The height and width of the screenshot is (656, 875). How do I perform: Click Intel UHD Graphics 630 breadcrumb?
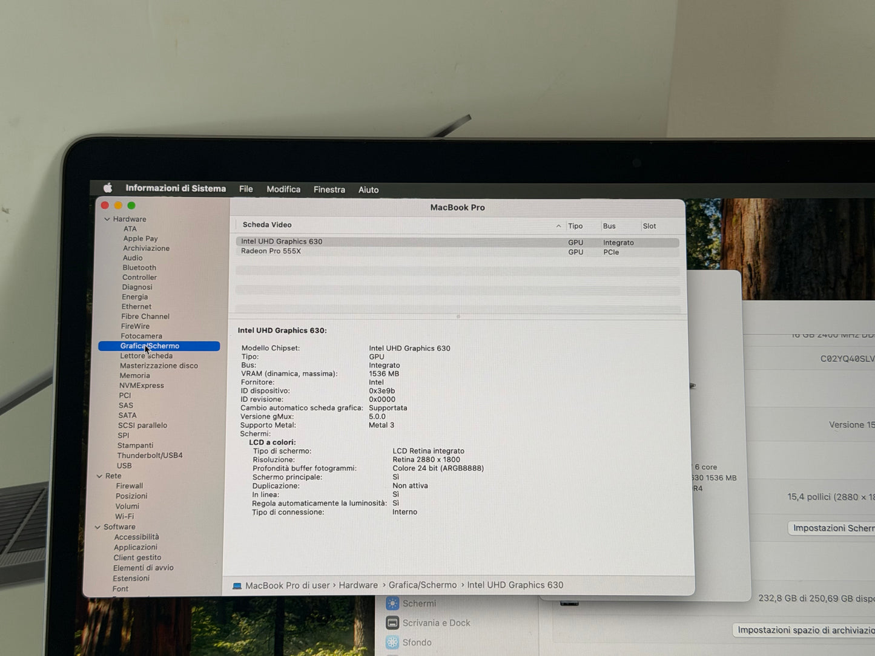click(x=515, y=585)
